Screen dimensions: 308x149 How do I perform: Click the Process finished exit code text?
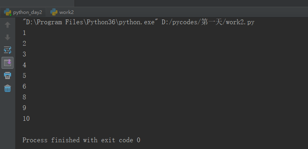81,140
